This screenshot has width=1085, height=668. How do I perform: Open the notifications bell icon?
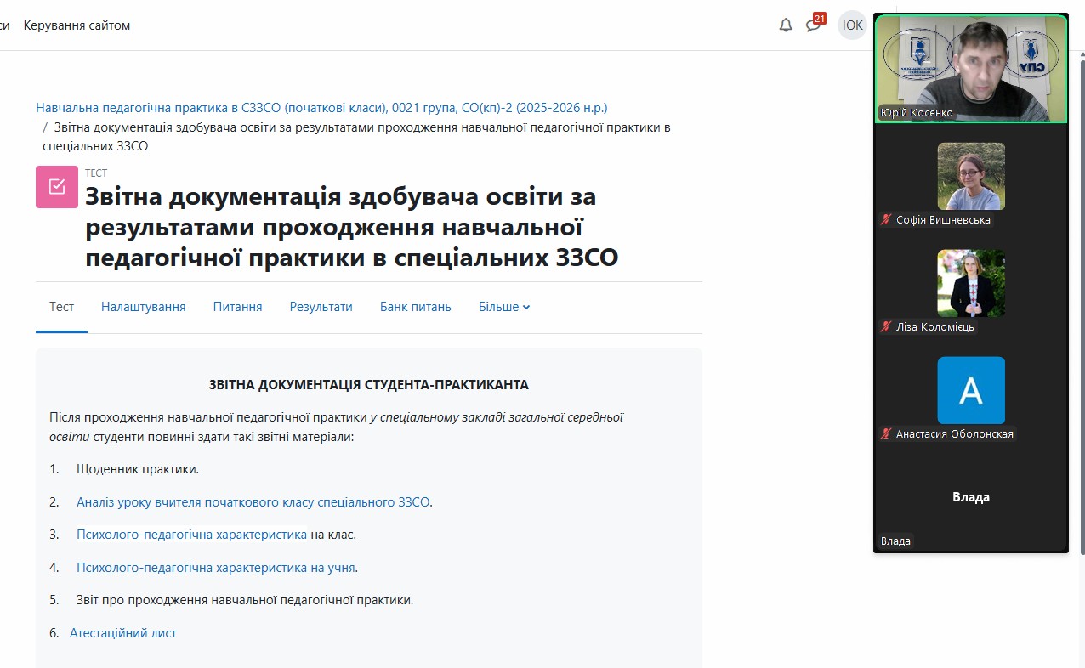coord(786,25)
